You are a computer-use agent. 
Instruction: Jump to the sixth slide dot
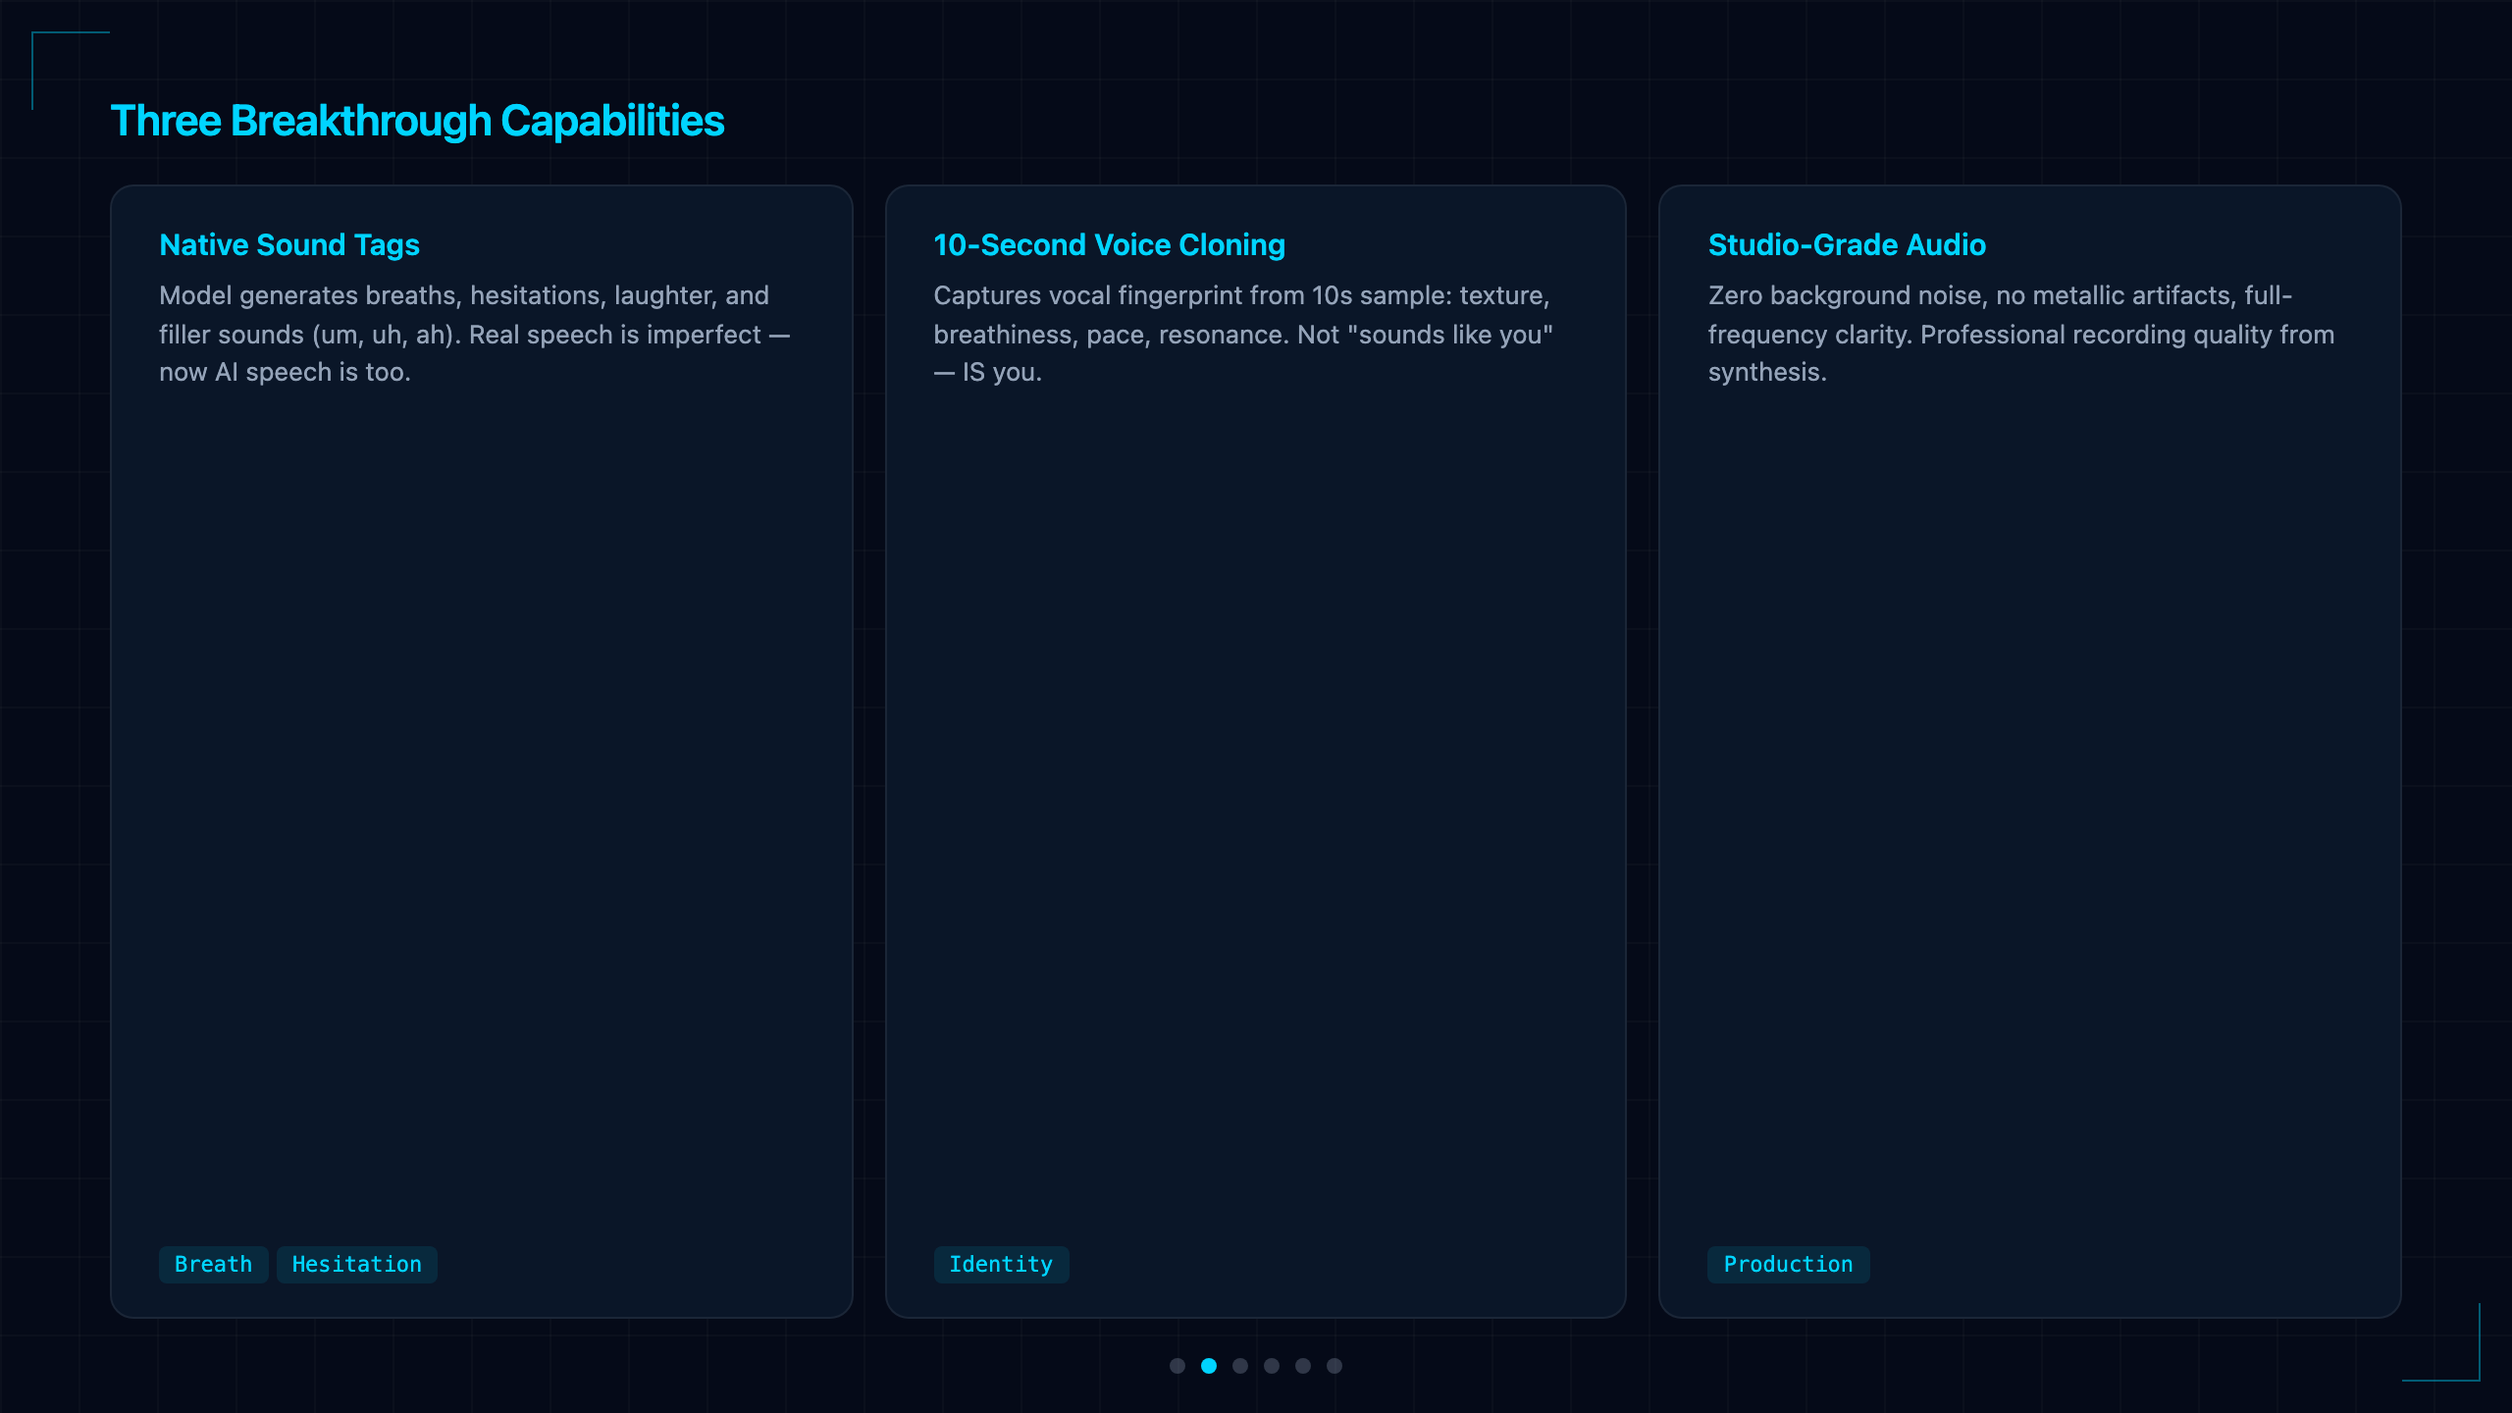[x=1334, y=1366]
